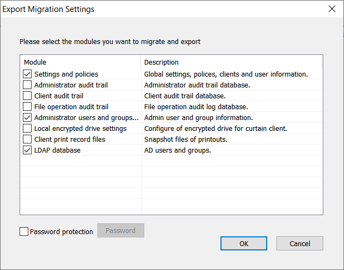Enable Local encrypted drive settings checkbox
This screenshot has width=344, height=270.
click(27, 128)
